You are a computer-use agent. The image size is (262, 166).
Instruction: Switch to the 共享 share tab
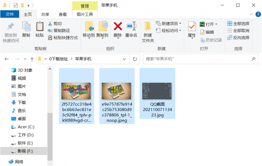[45, 15]
